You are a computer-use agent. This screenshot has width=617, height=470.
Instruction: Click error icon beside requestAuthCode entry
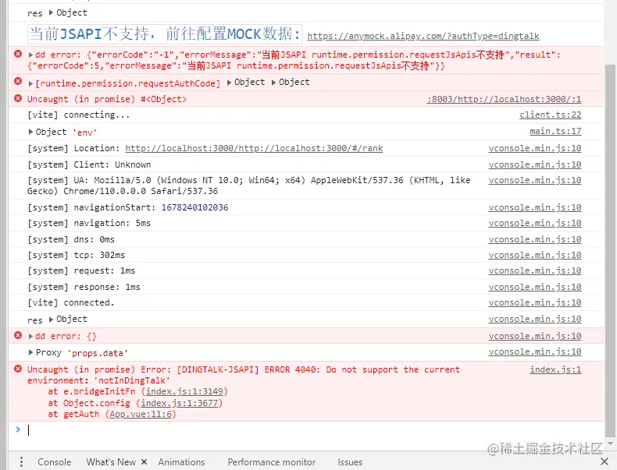[18, 81]
